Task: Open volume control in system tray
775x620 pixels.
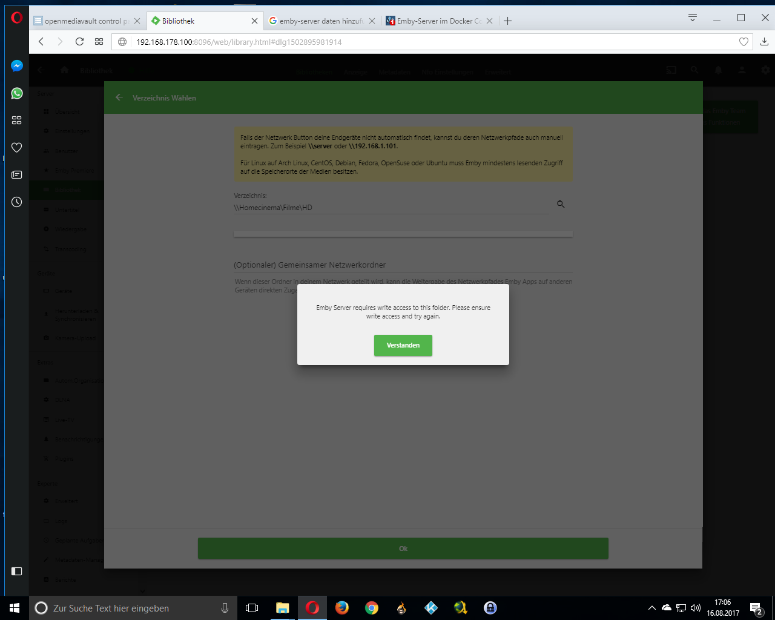Action: tap(696, 608)
